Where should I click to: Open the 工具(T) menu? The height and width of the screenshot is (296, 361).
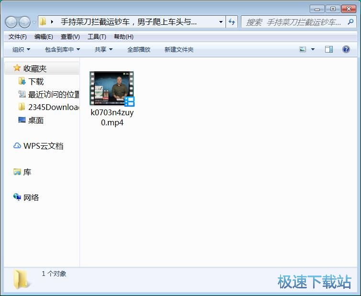tap(97, 37)
